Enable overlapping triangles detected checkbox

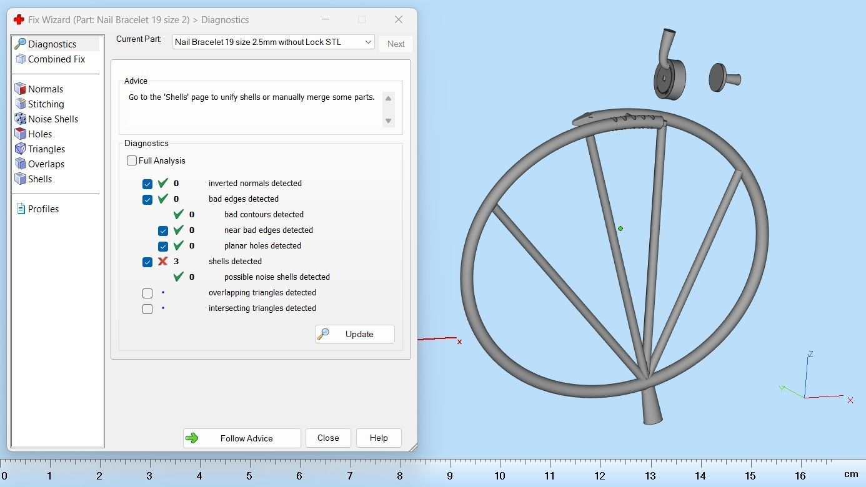click(147, 293)
